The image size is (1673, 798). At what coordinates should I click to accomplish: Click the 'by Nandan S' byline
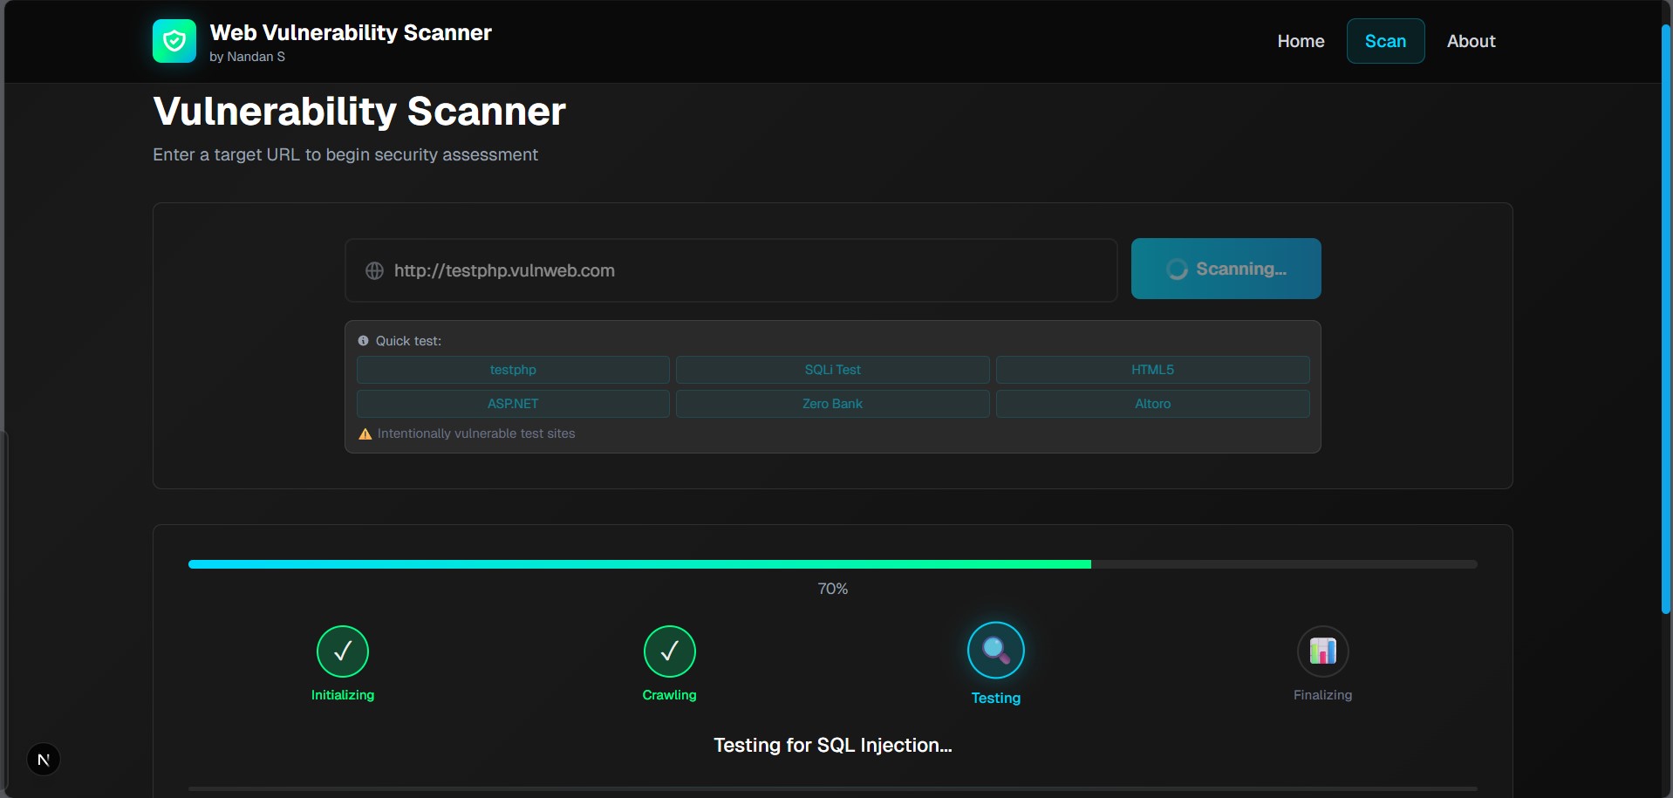click(x=247, y=57)
